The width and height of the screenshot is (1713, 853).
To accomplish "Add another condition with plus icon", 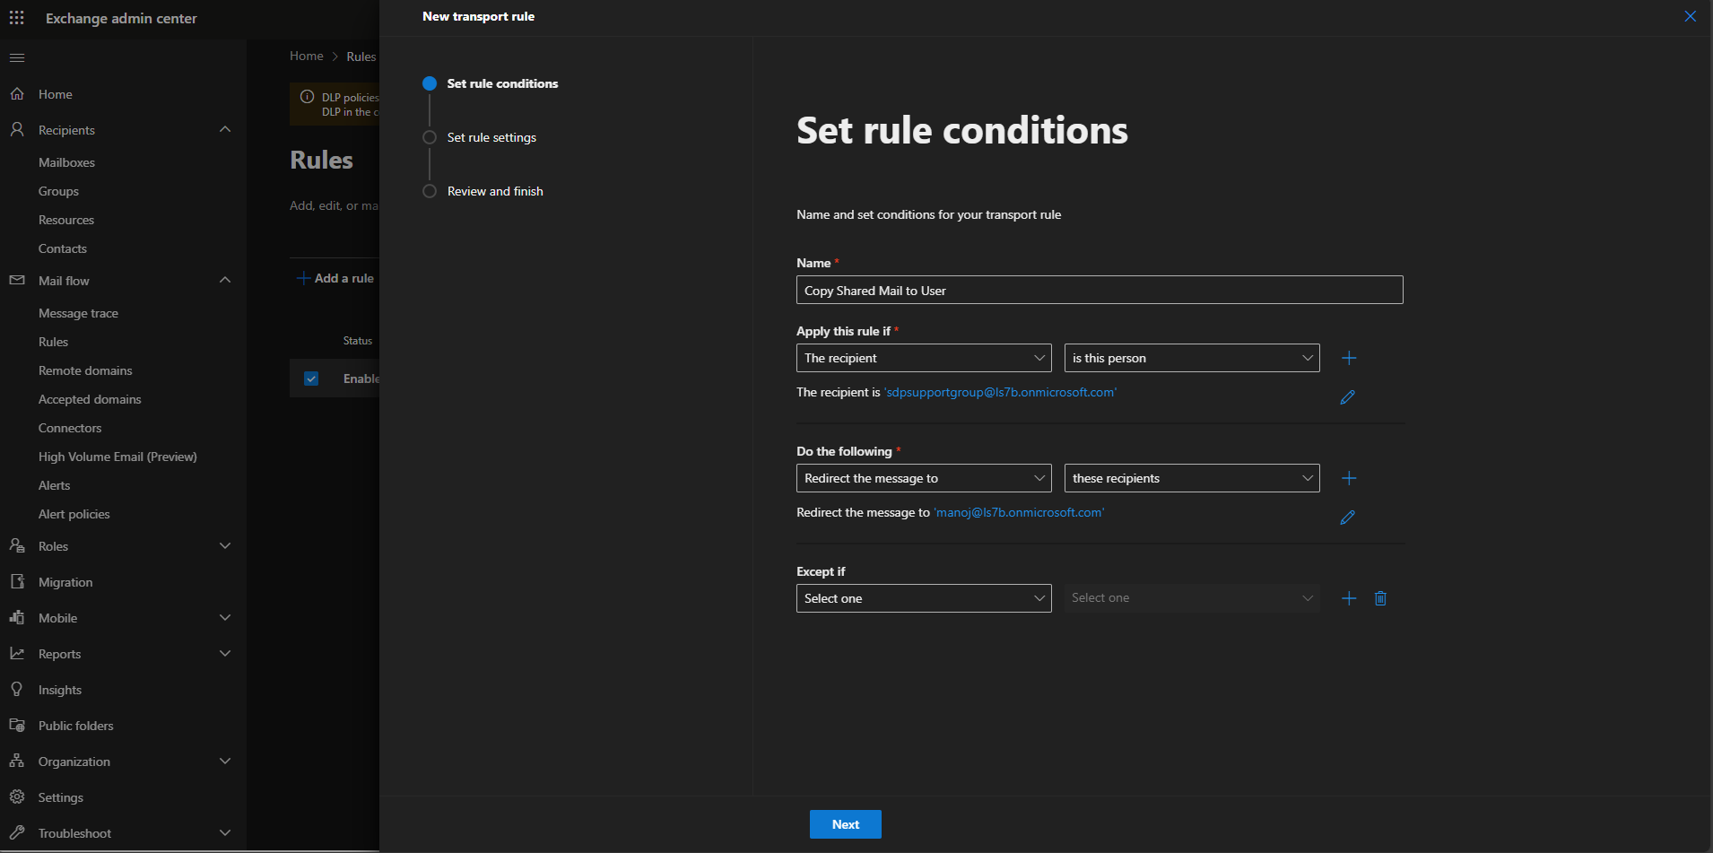I will [x=1349, y=358].
